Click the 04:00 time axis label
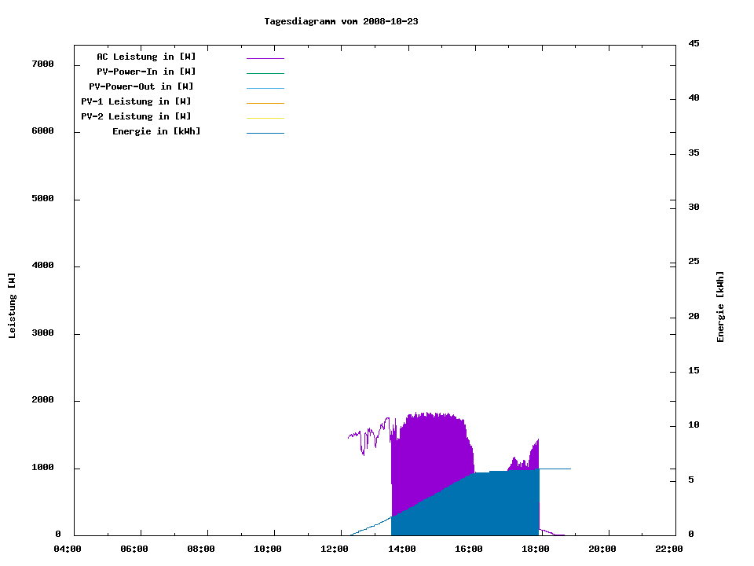The image size is (754, 566). pyautogui.click(x=68, y=549)
